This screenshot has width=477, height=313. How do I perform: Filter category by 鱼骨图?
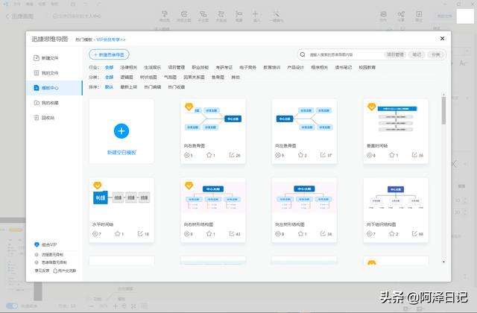(218, 78)
